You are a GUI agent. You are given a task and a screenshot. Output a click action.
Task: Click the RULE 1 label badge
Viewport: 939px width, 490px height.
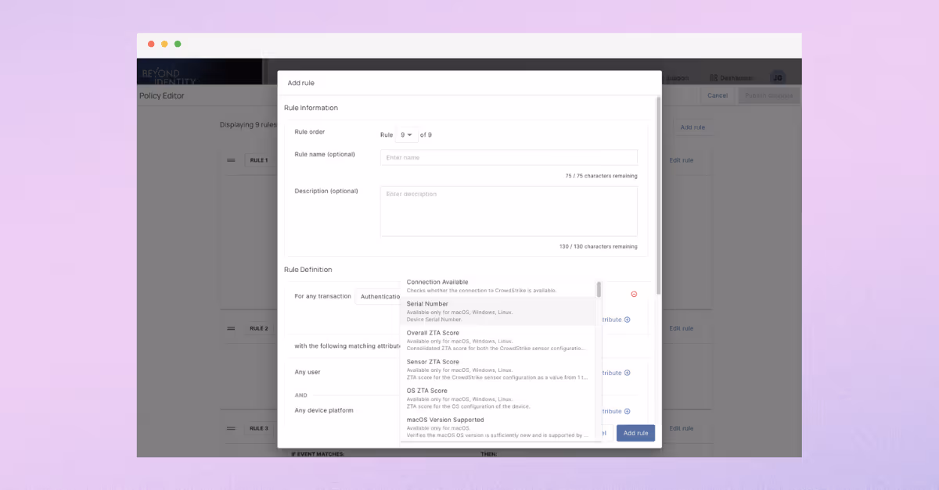pyautogui.click(x=258, y=160)
